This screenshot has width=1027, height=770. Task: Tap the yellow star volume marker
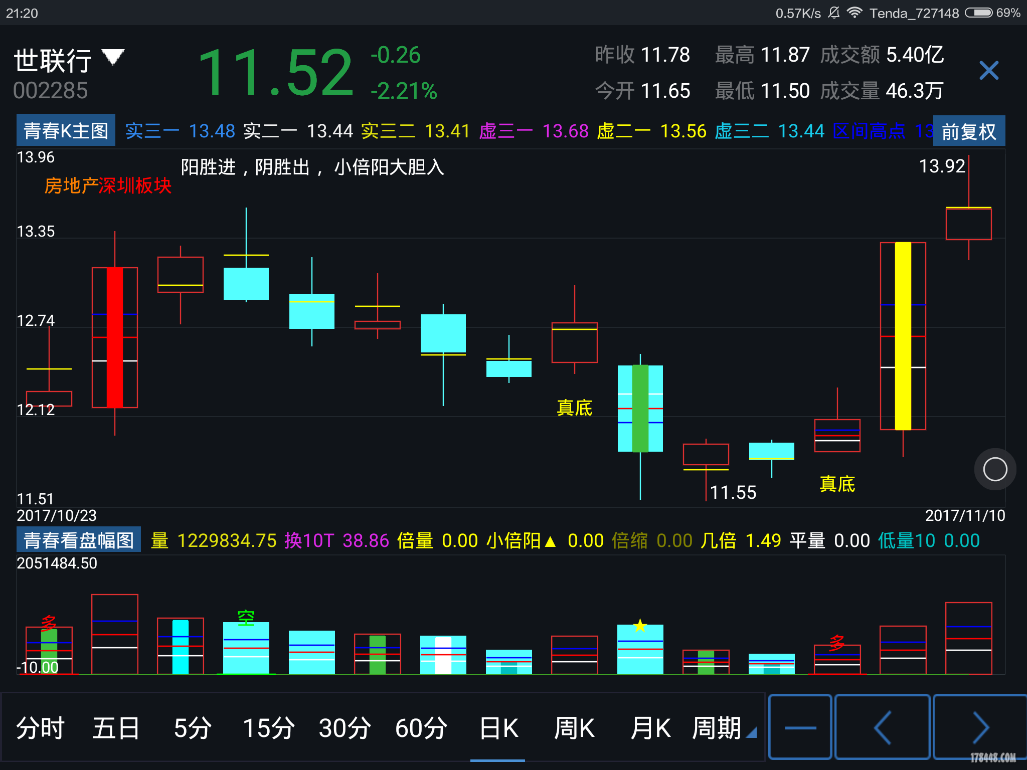click(640, 626)
